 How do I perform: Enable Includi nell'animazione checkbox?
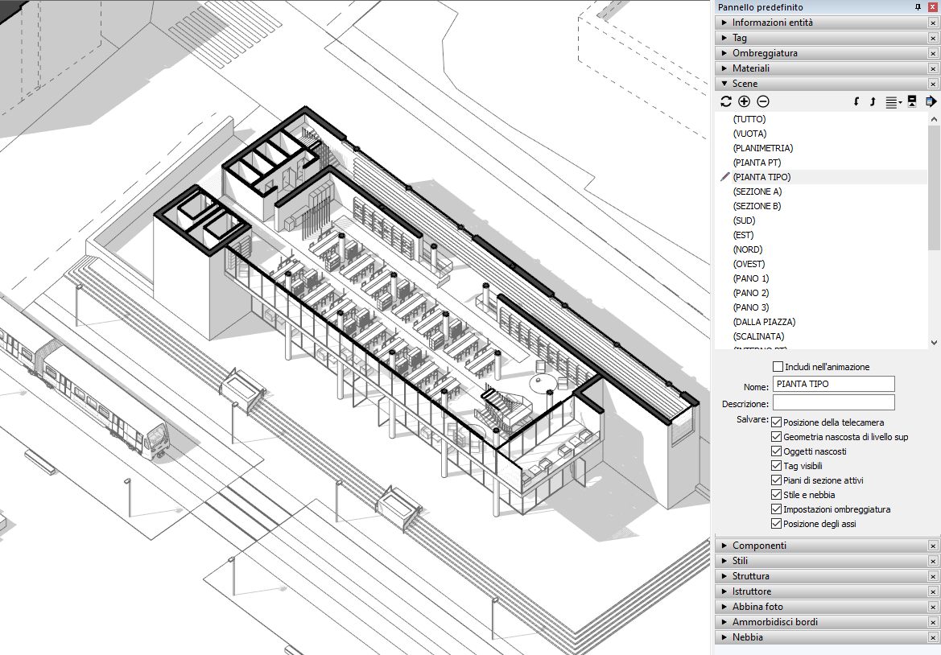tap(778, 367)
